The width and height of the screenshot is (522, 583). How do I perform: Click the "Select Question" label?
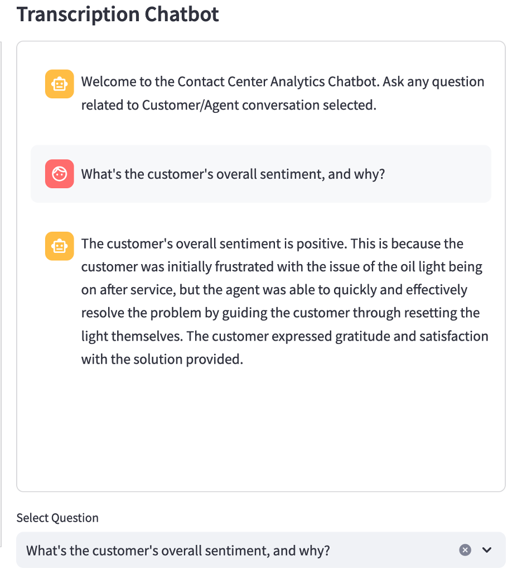(57, 518)
